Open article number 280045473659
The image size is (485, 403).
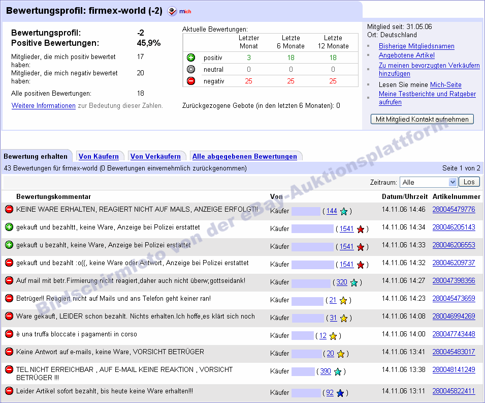(x=454, y=299)
